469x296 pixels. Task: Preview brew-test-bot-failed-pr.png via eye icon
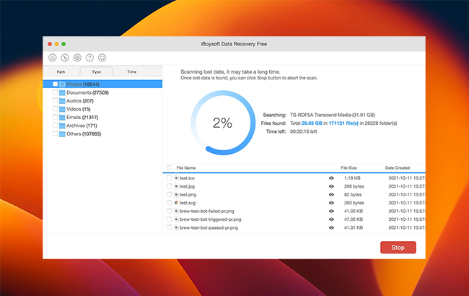coord(331,211)
